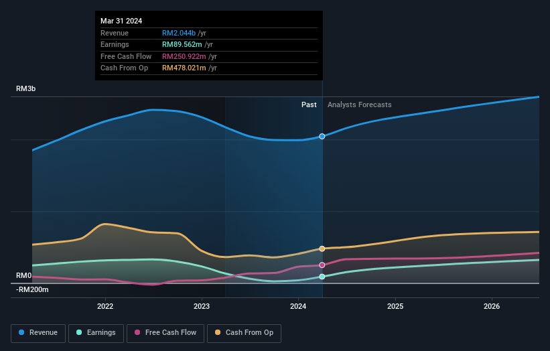Click the RM89.562m earnings value
This screenshot has width=550, height=351.
pos(182,44)
